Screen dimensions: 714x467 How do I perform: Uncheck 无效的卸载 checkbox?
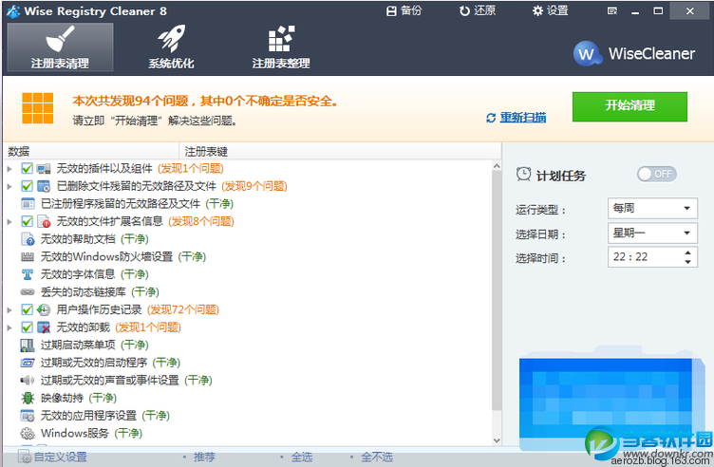pyautogui.click(x=27, y=327)
